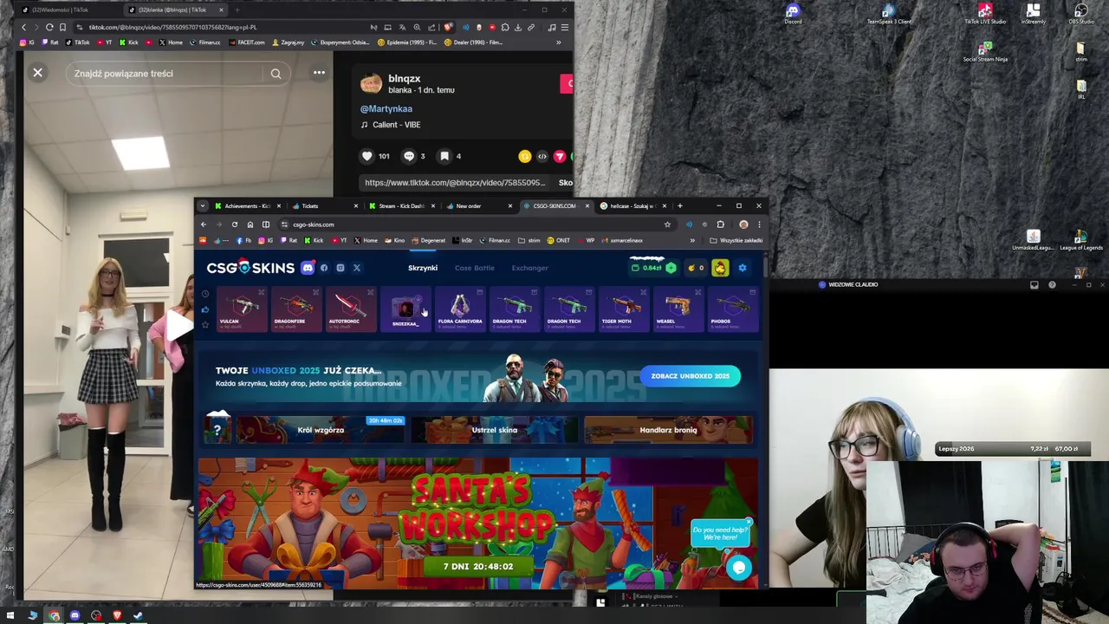The height and width of the screenshot is (624, 1109).
Task: Add funds with green plus icon
Action: tap(671, 268)
